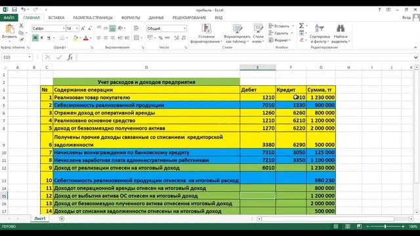
Task: Click into the Name Box showing E15
Action: click(14, 57)
